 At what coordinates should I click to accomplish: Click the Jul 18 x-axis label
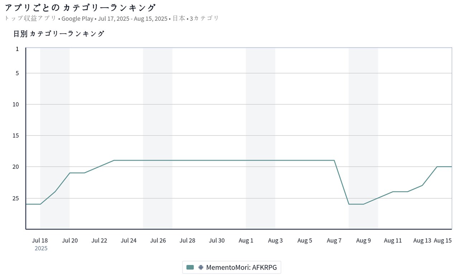click(40, 240)
